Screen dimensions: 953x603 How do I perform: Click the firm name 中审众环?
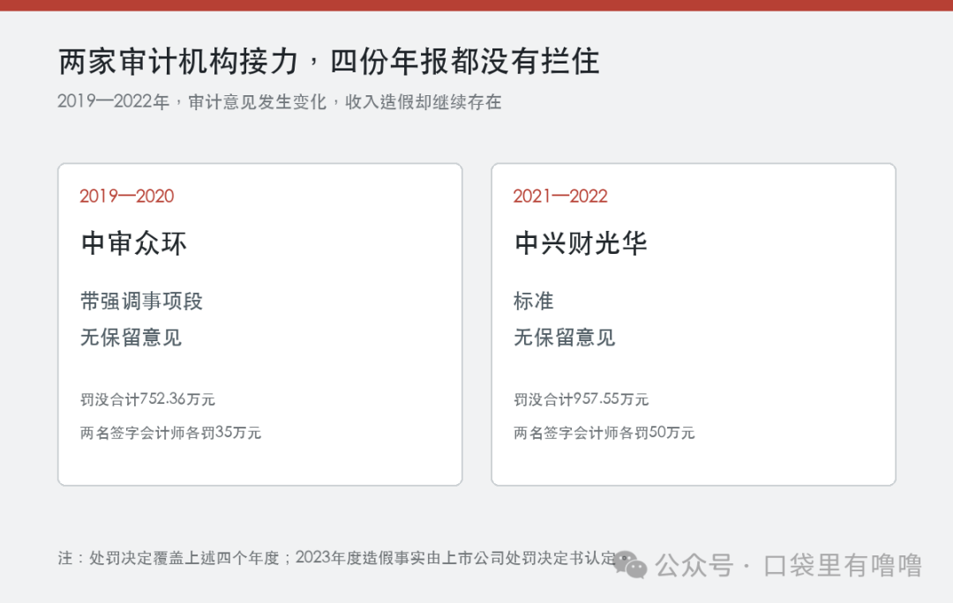point(134,243)
